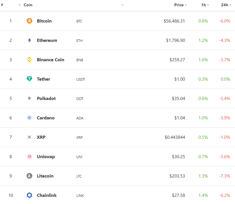Sort by Price column arrow

(186, 5)
